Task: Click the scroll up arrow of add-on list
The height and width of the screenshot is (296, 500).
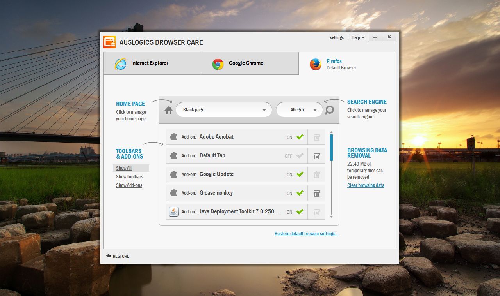Action: pyautogui.click(x=332, y=132)
